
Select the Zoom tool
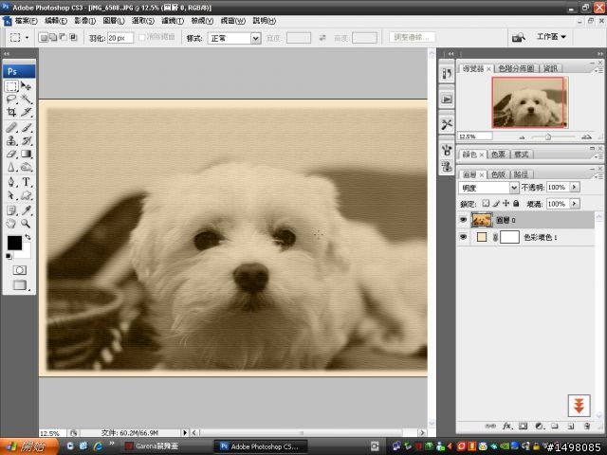(26, 224)
